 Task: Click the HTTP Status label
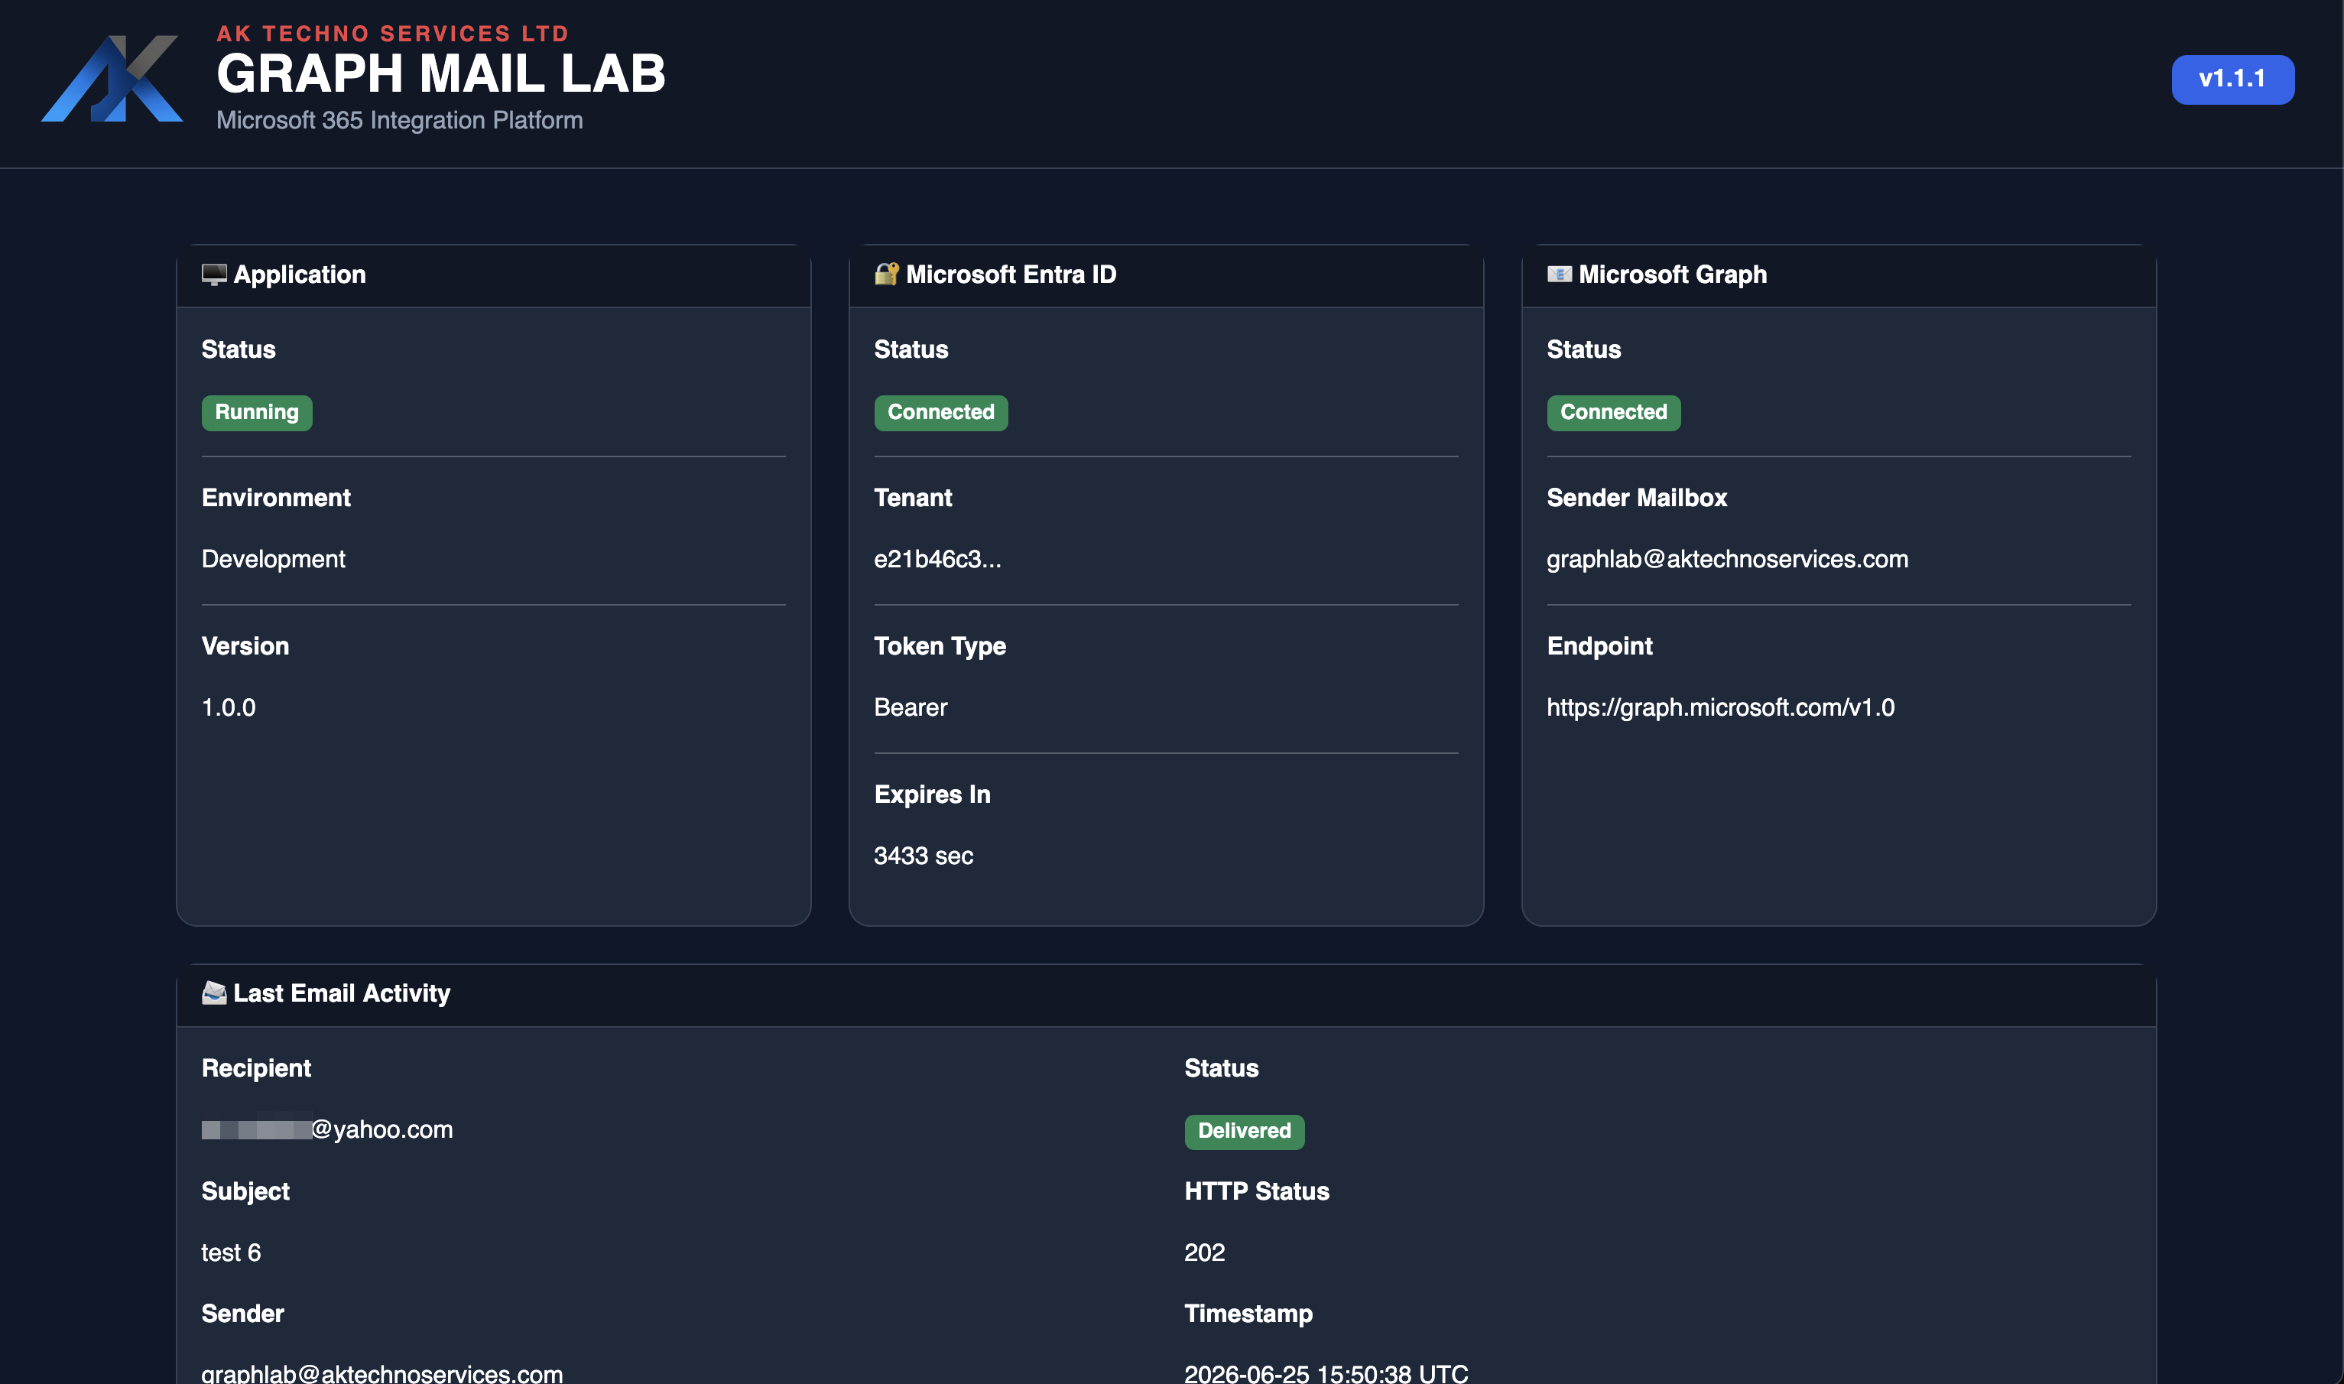1257,1192
